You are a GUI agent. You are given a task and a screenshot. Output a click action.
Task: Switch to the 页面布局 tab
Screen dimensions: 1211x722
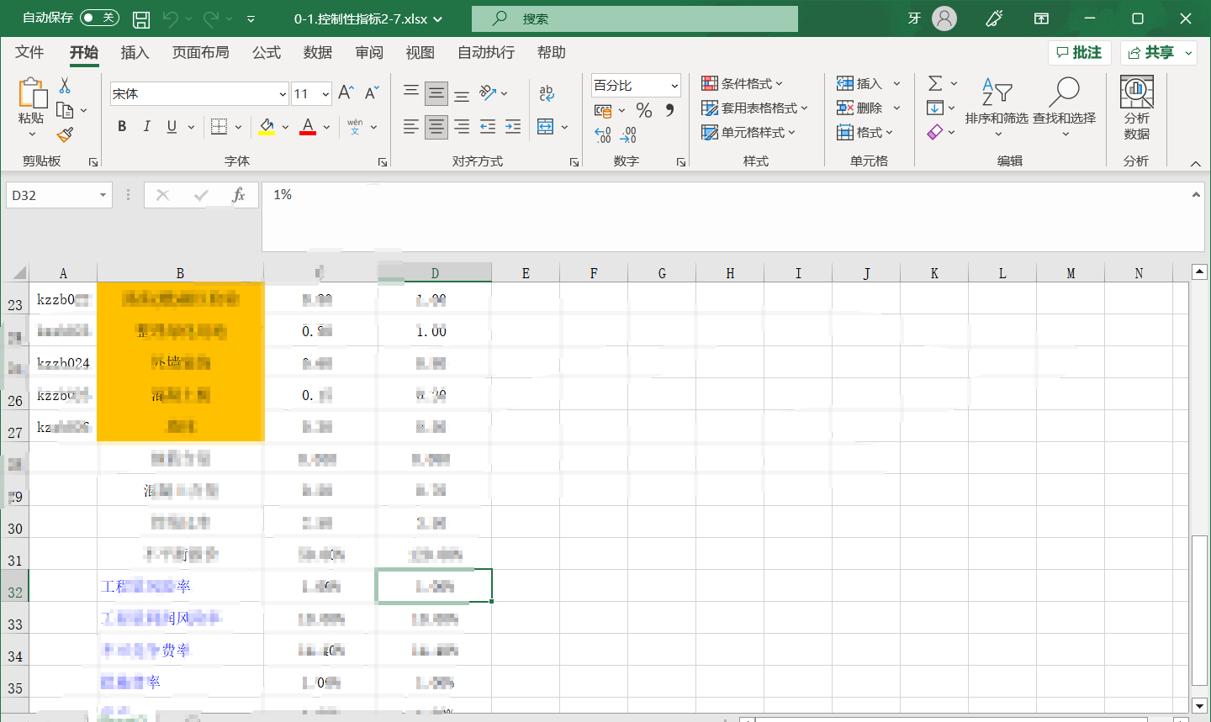pos(200,52)
